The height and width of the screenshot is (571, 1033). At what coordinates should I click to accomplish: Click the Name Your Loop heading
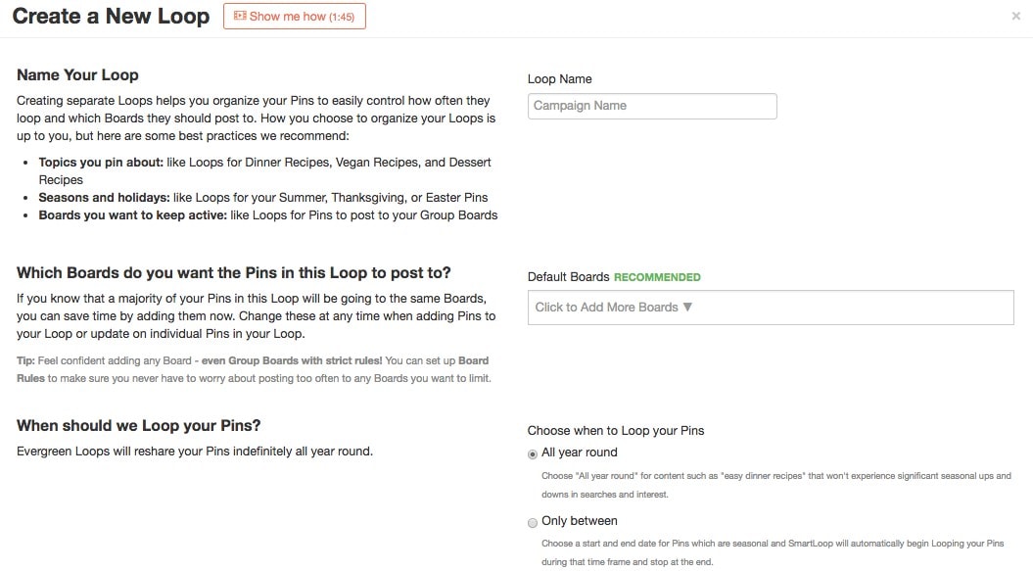pos(77,75)
